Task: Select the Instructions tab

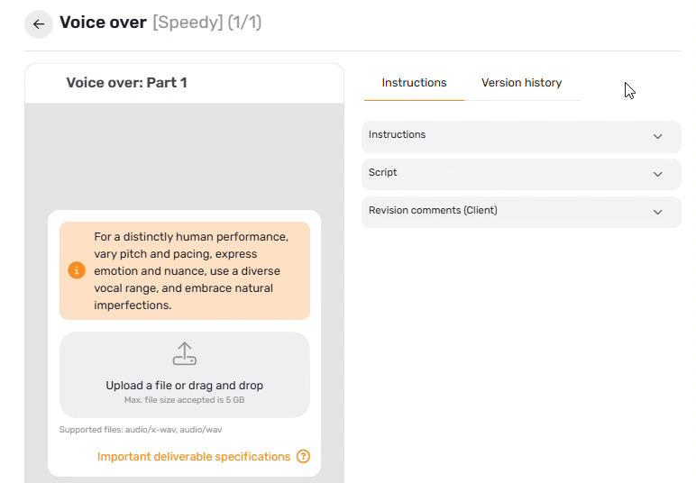Action: [414, 83]
